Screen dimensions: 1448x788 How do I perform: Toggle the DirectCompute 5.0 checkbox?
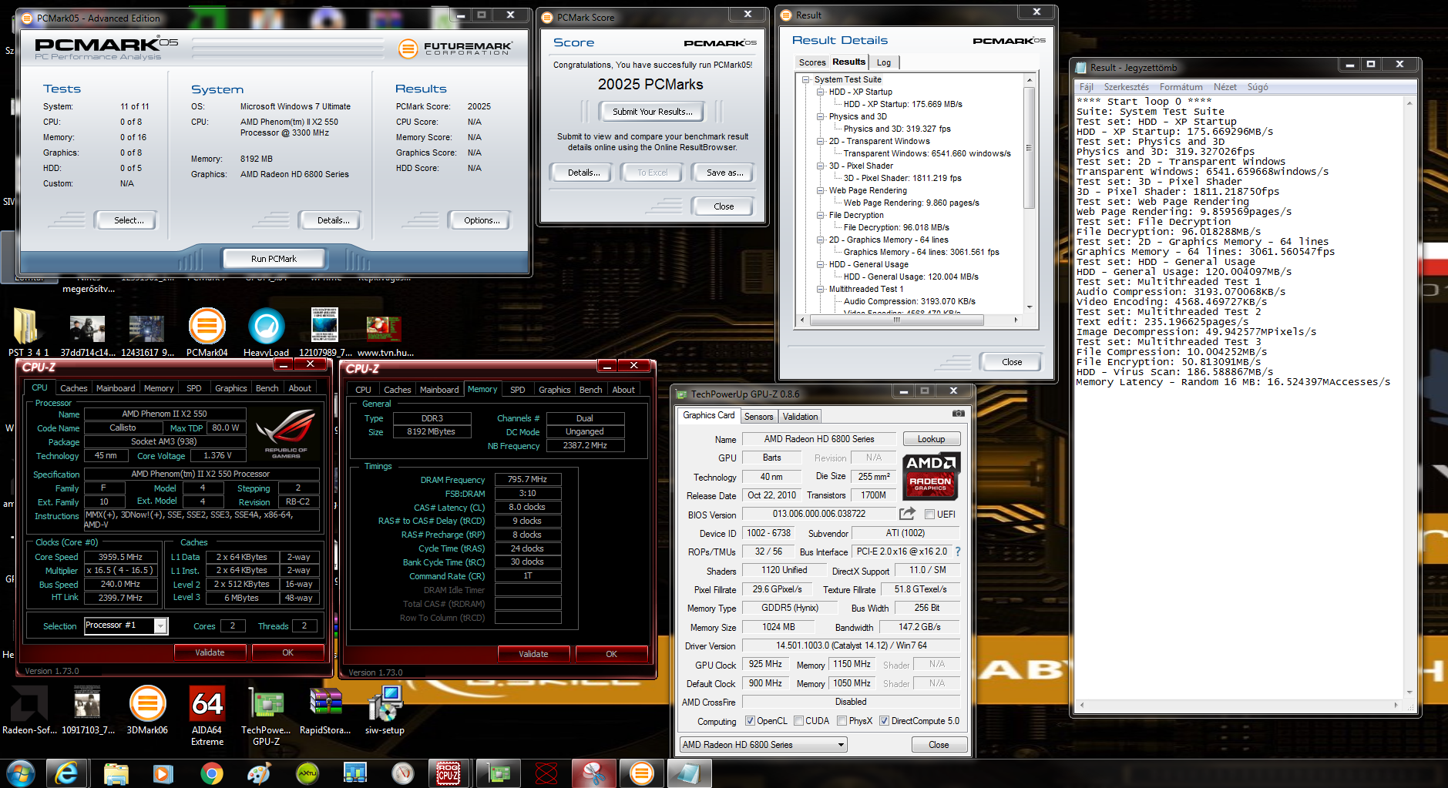[885, 721]
